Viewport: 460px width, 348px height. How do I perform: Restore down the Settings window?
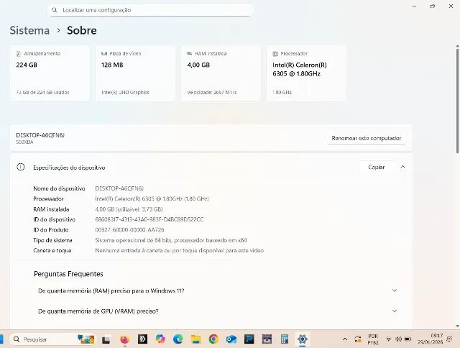click(433, 6)
